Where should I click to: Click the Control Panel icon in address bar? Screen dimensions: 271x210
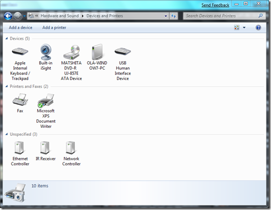31,16
